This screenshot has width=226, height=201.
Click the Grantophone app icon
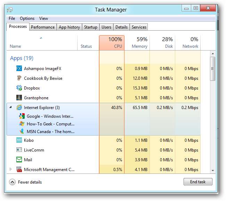[19, 98]
